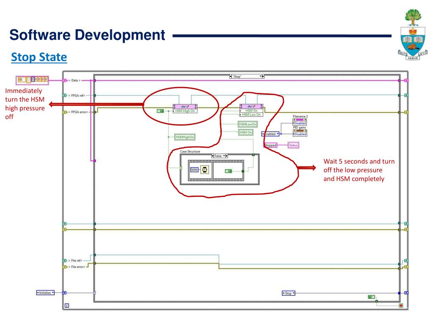Click the university crest logo
434x326 pixels.
(x=412, y=34)
